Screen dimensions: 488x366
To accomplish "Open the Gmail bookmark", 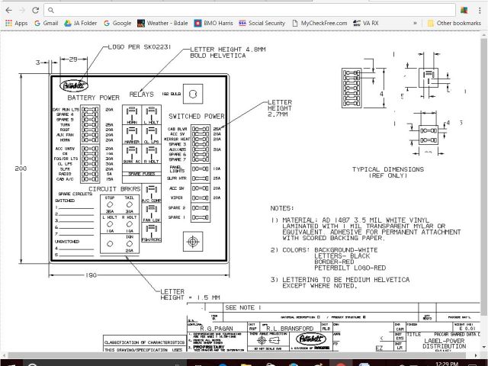I will (x=45, y=24).
